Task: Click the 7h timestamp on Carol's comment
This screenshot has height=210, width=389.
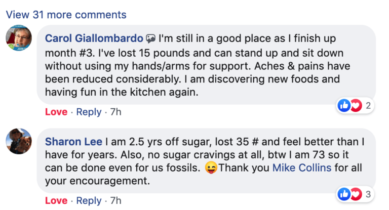Action: (x=115, y=112)
